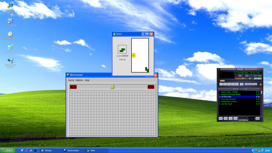Click Winamp song title display
Viewport: 272px width, 153px height.
click(x=248, y=73)
